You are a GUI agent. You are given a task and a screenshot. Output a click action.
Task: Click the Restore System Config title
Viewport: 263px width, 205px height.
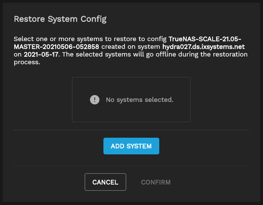(60, 19)
